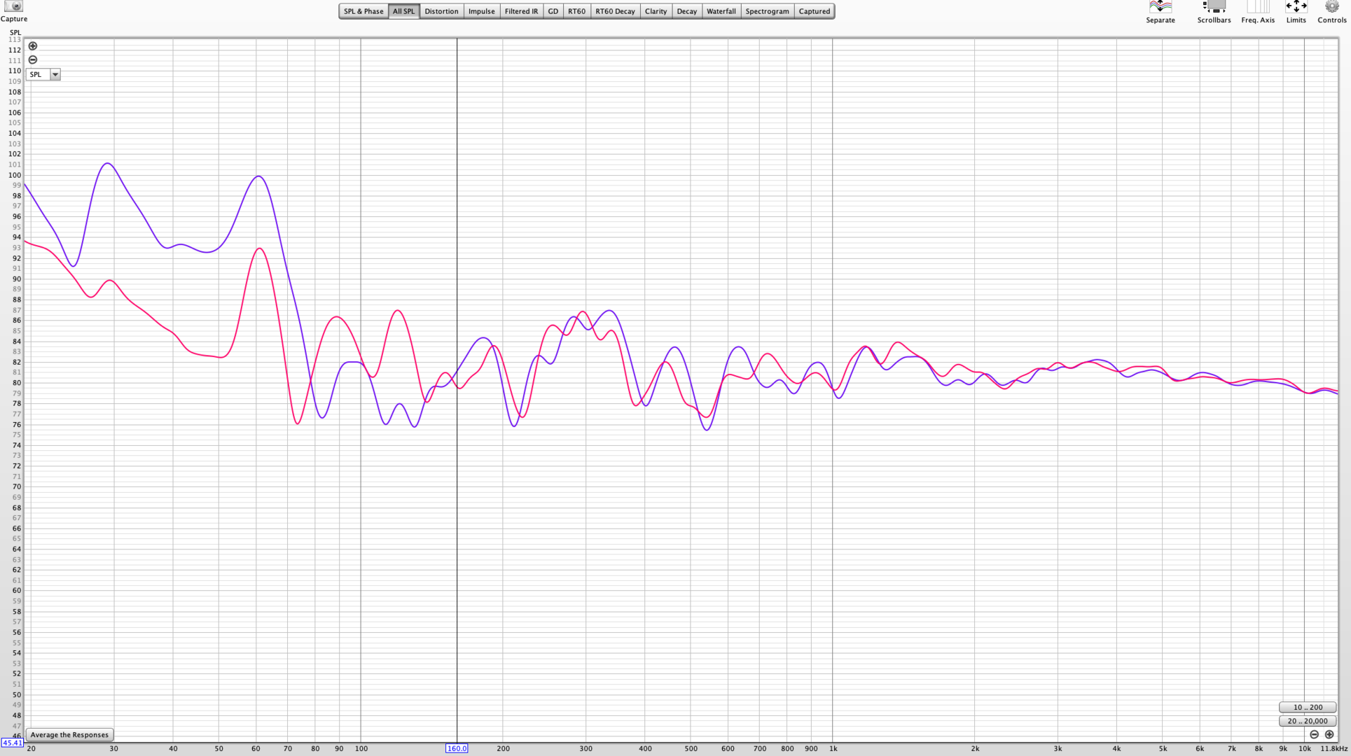Open the SPL axis dropdown
The width and height of the screenshot is (1351, 756).
(x=55, y=74)
